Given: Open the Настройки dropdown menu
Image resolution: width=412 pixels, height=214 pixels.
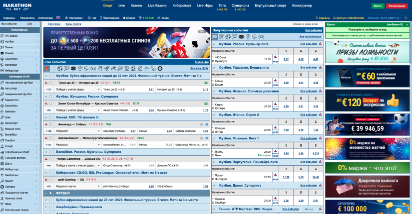Looking at the screenshot, I should click(74, 17).
